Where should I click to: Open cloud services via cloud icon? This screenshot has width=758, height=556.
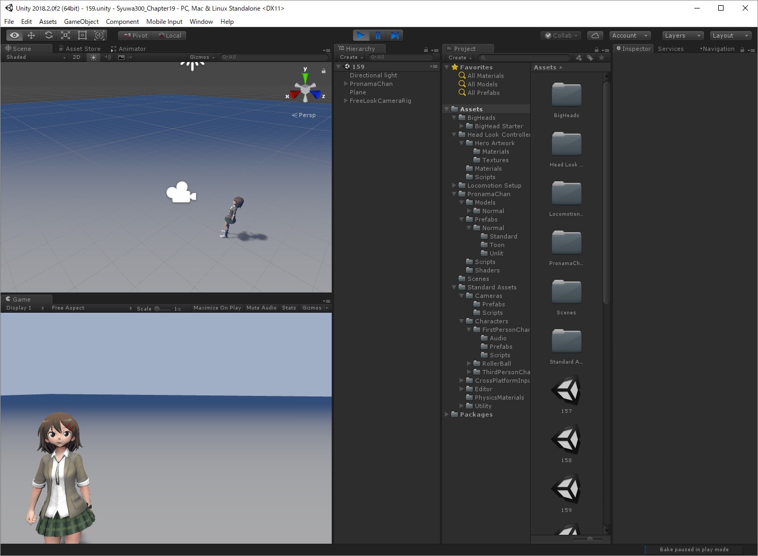(x=595, y=36)
